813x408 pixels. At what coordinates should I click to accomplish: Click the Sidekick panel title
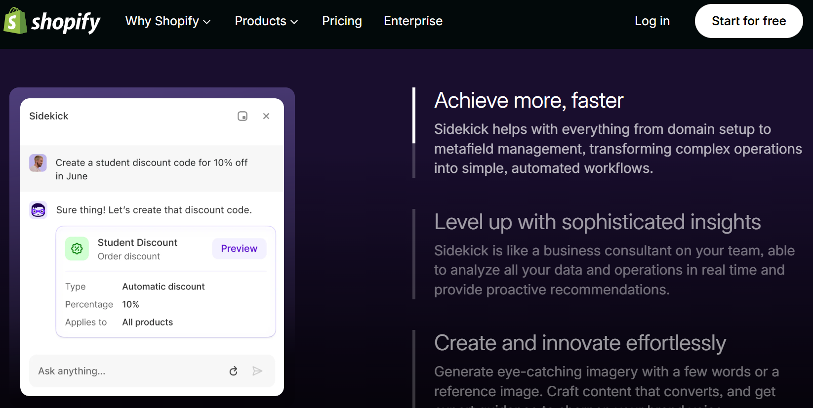(x=48, y=116)
